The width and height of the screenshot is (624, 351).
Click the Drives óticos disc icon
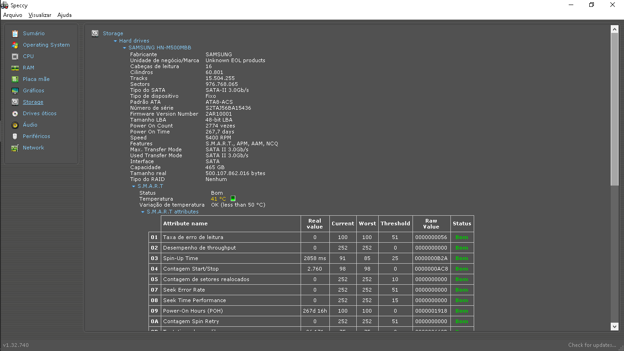15,113
